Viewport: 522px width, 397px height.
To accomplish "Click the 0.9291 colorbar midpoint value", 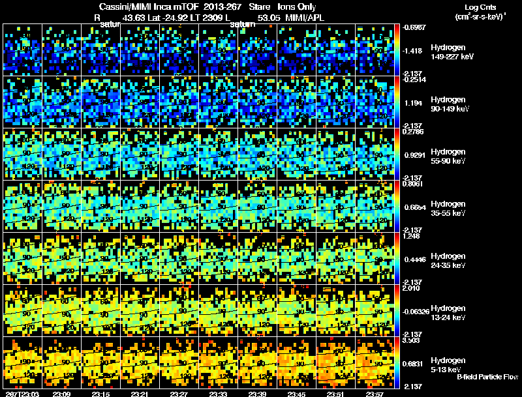I will pyautogui.click(x=415, y=155).
